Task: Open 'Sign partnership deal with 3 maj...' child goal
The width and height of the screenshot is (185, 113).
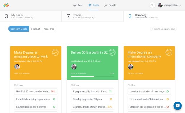Action: pos(92,92)
